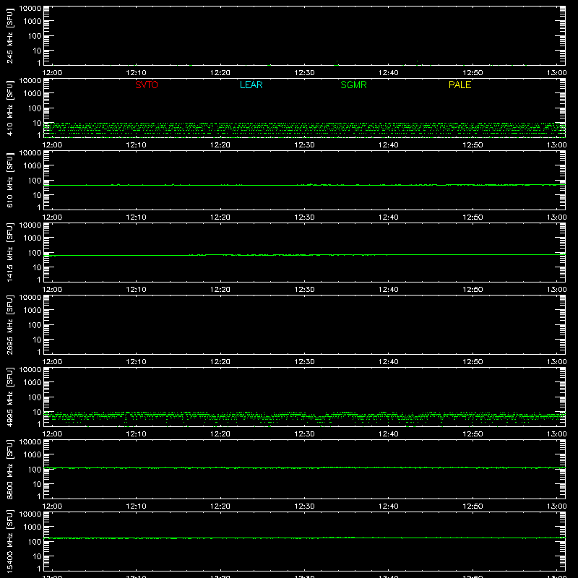Select the 8800 MHz [SFU] axis label
The height and width of the screenshot is (578, 578).
[x=10, y=470]
